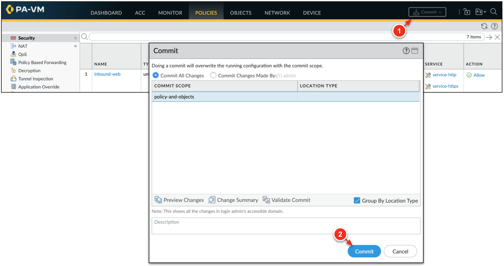This screenshot has height=266, width=504.
Task: Uncheck Group By Location Type checkbox
Action: point(357,200)
